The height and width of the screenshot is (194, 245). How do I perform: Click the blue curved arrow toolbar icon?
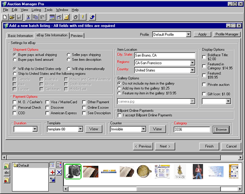click(92, 17)
